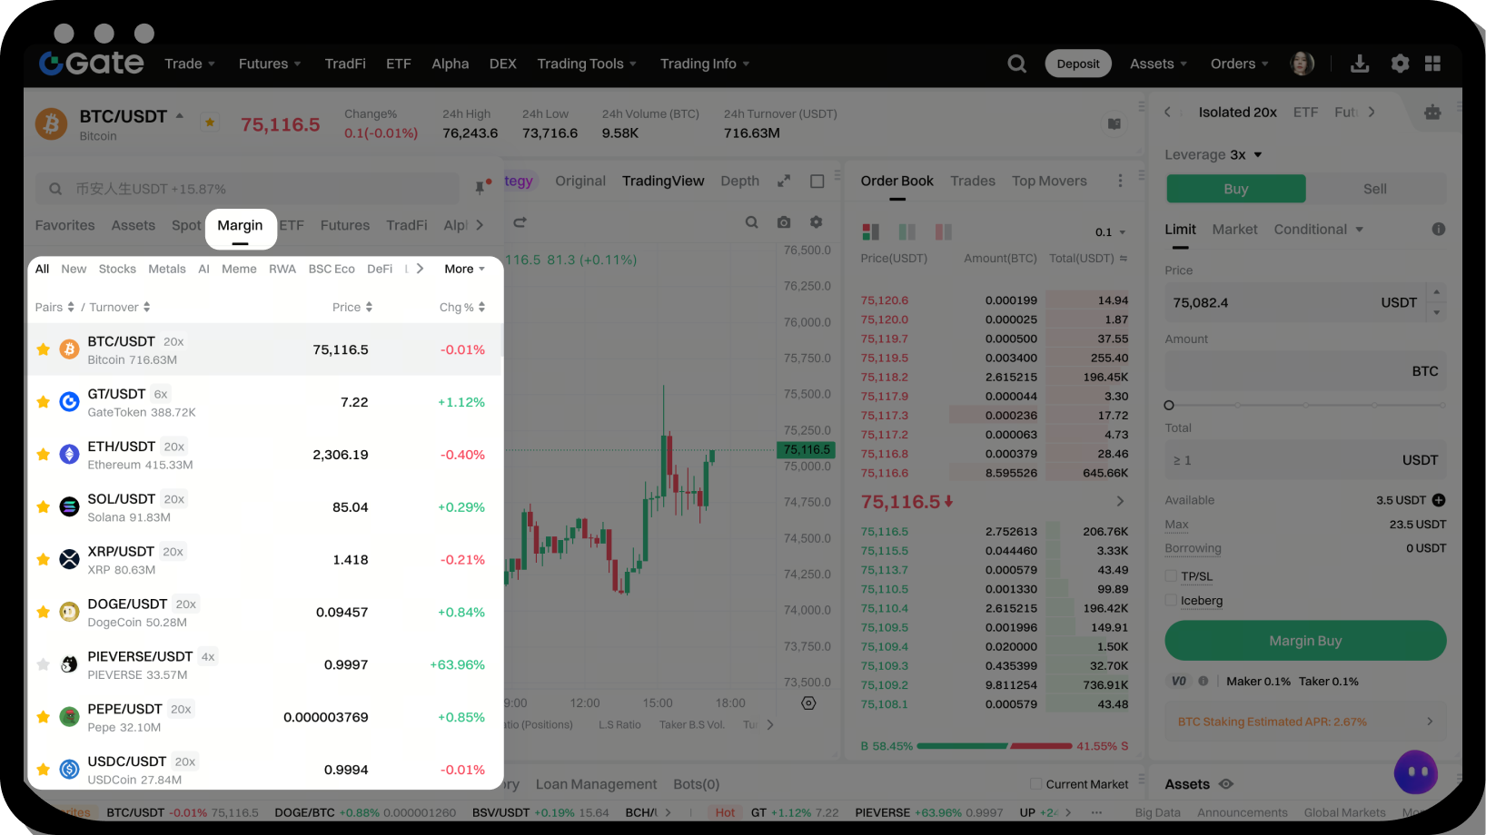
Task: Open the trading bot robot icon
Action: click(x=1432, y=113)
